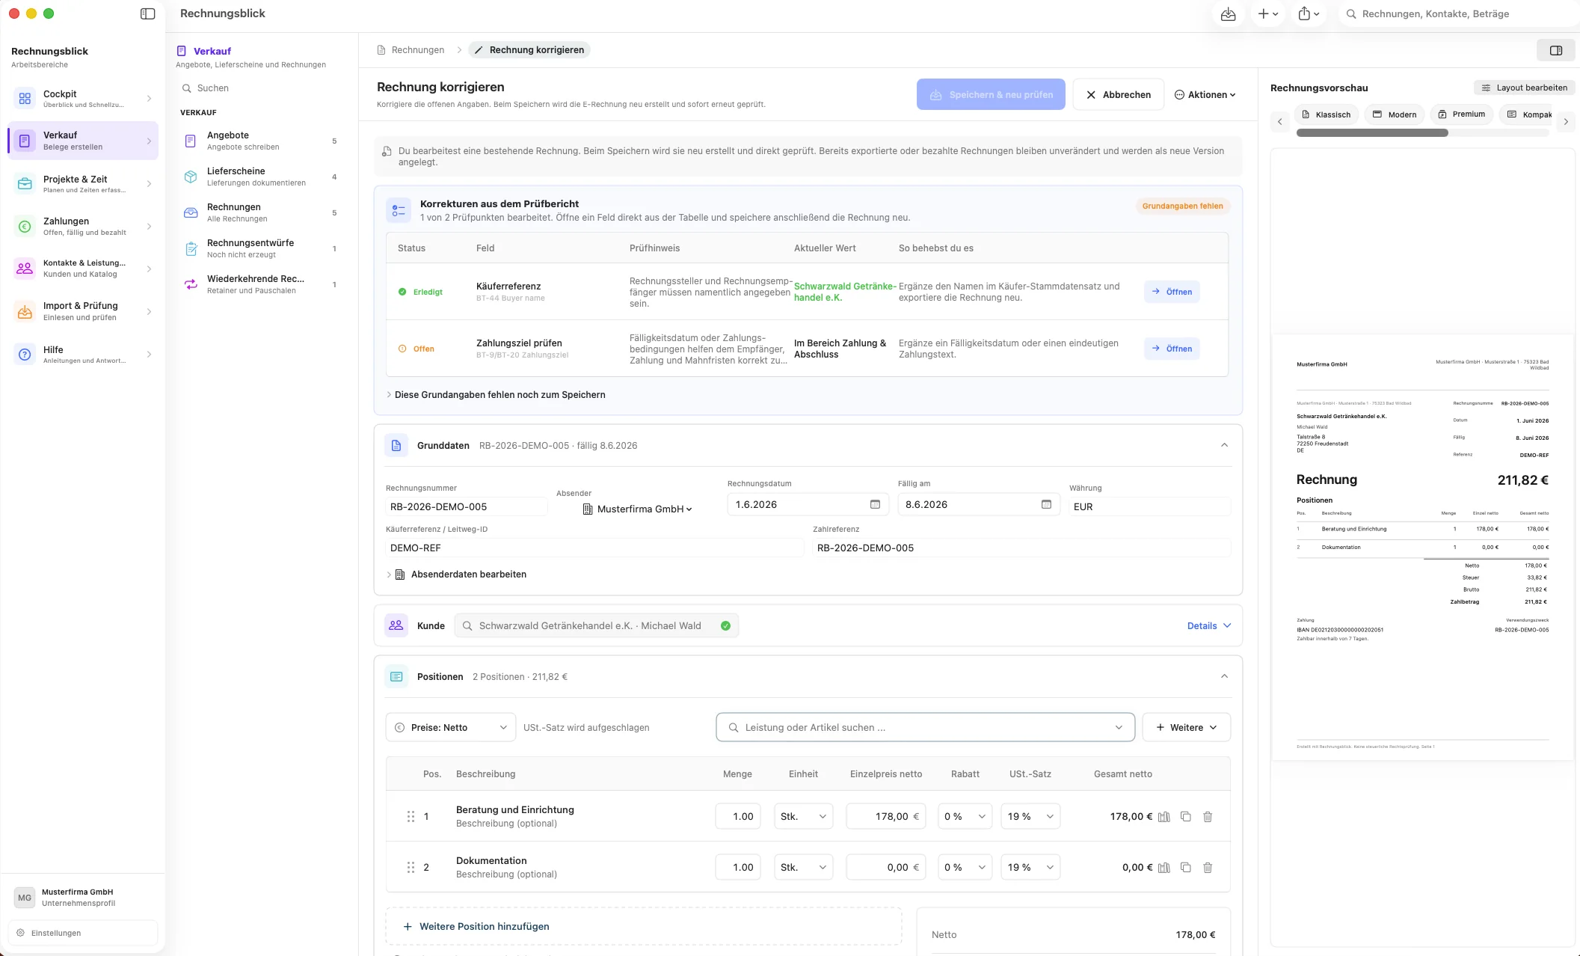Click the Kontakte & Leistungen people icon
Image resolution: width=1580 pixels, height=956 pixels.
(x=25, y=269)
